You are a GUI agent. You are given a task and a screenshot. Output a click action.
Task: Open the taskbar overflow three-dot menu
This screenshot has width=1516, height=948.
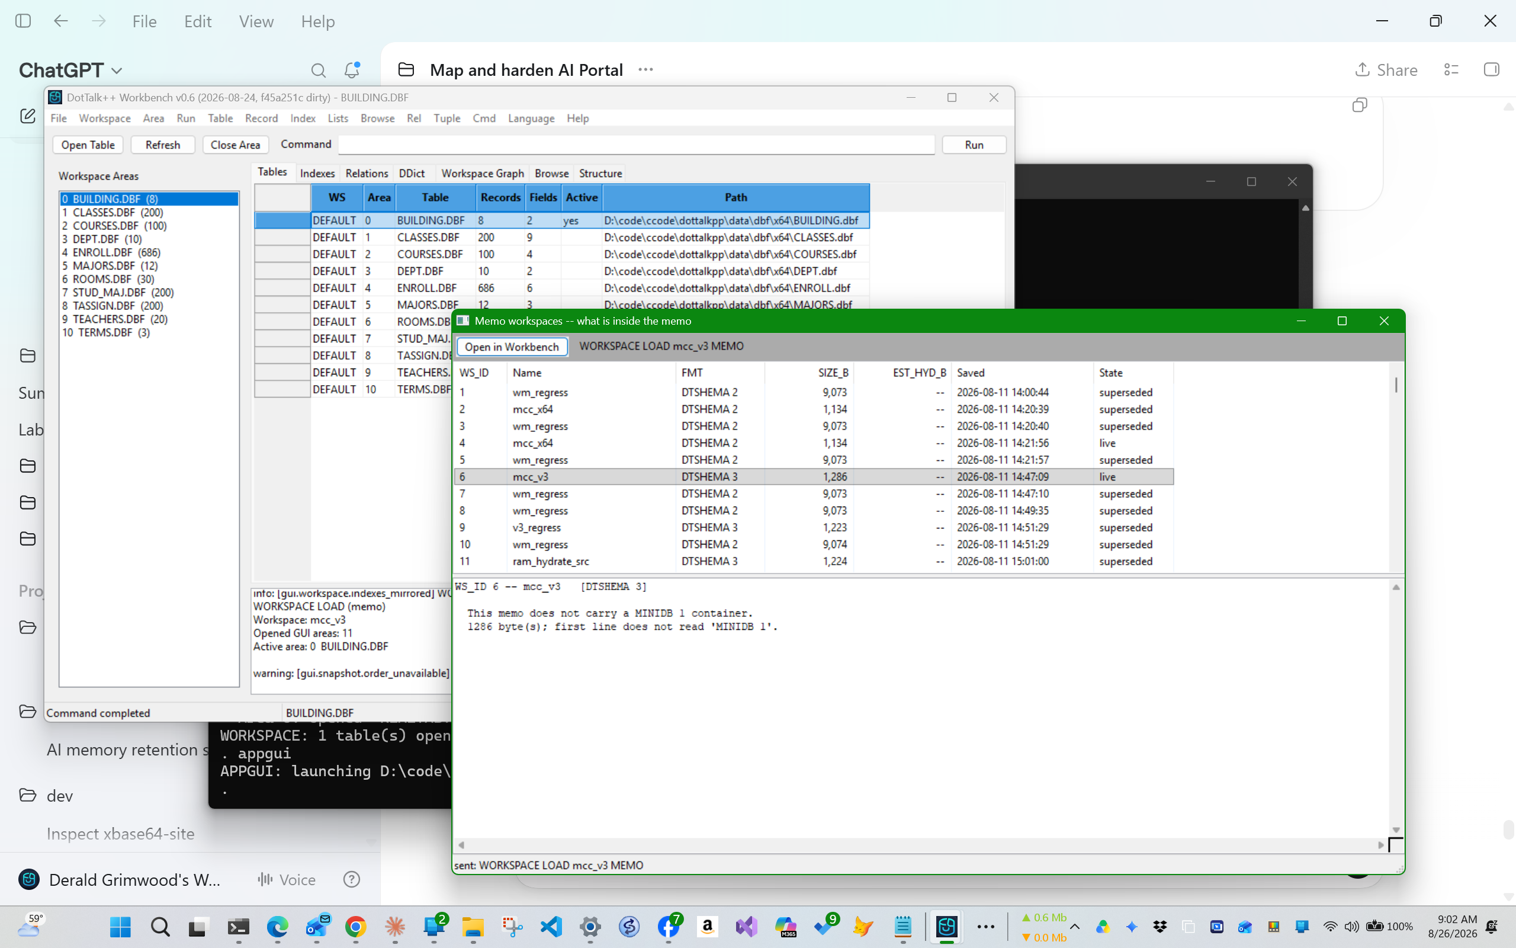[985, 927]
